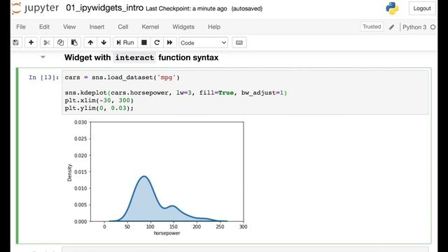Viewport: 448px width, 252px height.
Task: Run the selected cell
Action: click(x=125, y=43)
